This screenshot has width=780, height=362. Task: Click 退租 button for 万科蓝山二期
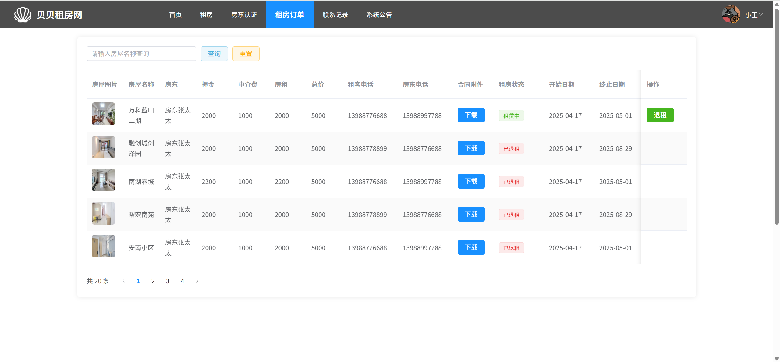point(660,115)
